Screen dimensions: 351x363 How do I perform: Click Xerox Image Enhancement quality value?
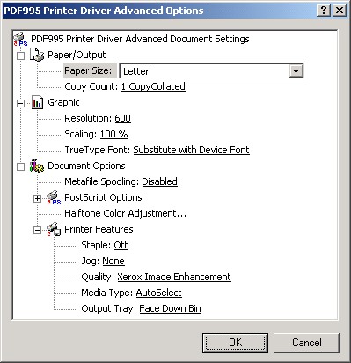pyautogui.click(x=174, y=277)
